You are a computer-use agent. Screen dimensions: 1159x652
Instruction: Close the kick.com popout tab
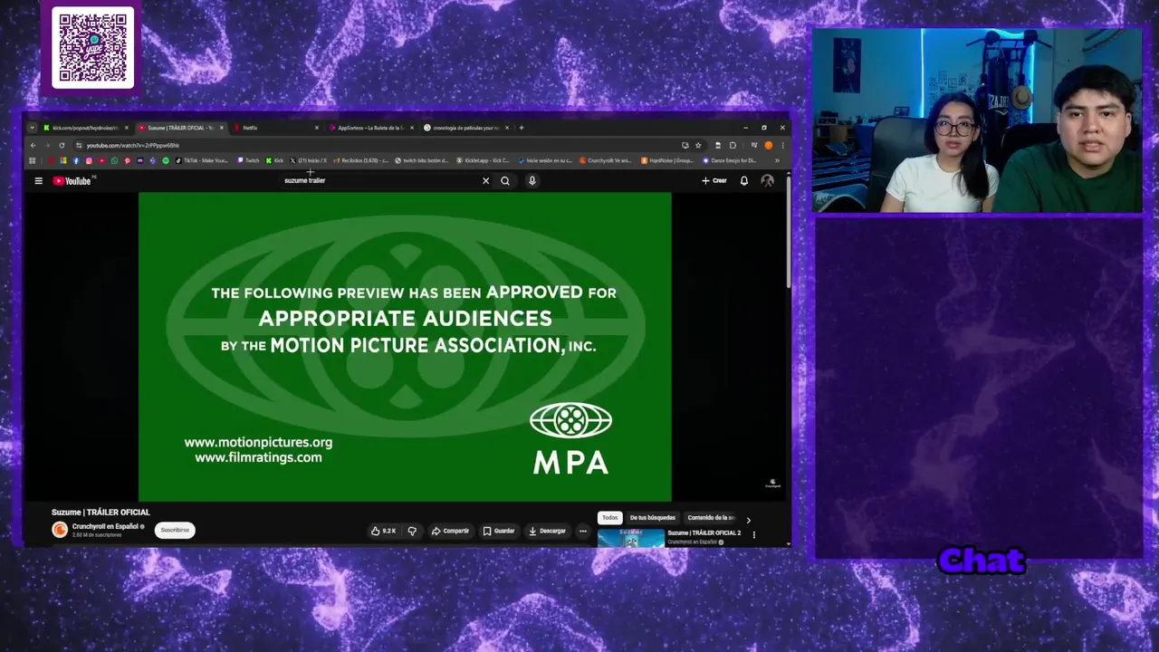(126, 128)
